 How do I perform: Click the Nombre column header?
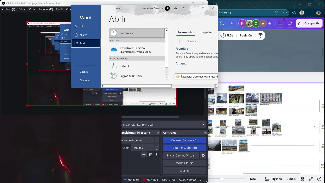point(191,41)
